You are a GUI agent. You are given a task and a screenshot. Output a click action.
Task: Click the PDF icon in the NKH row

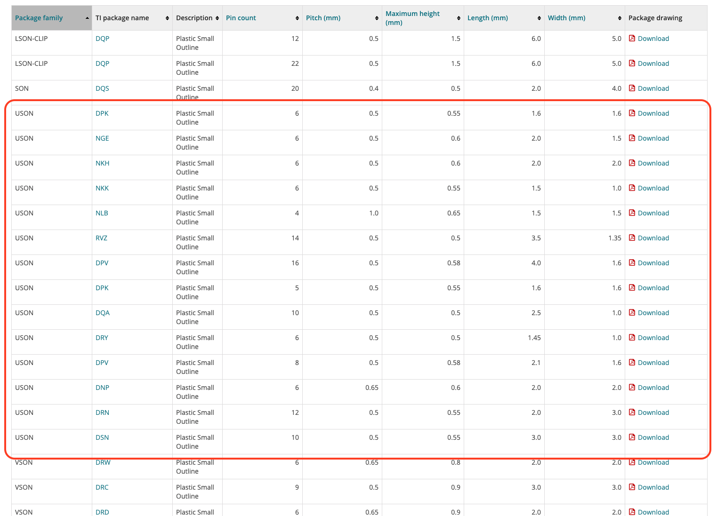tap(632, 163)
